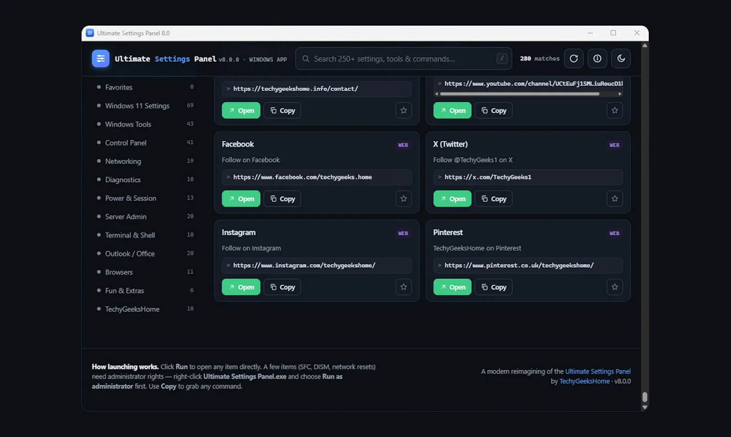Screen dimensions: 731x437
Task: Click the Ultimate Settings Panel logo icon
Action: coord(101,58)
